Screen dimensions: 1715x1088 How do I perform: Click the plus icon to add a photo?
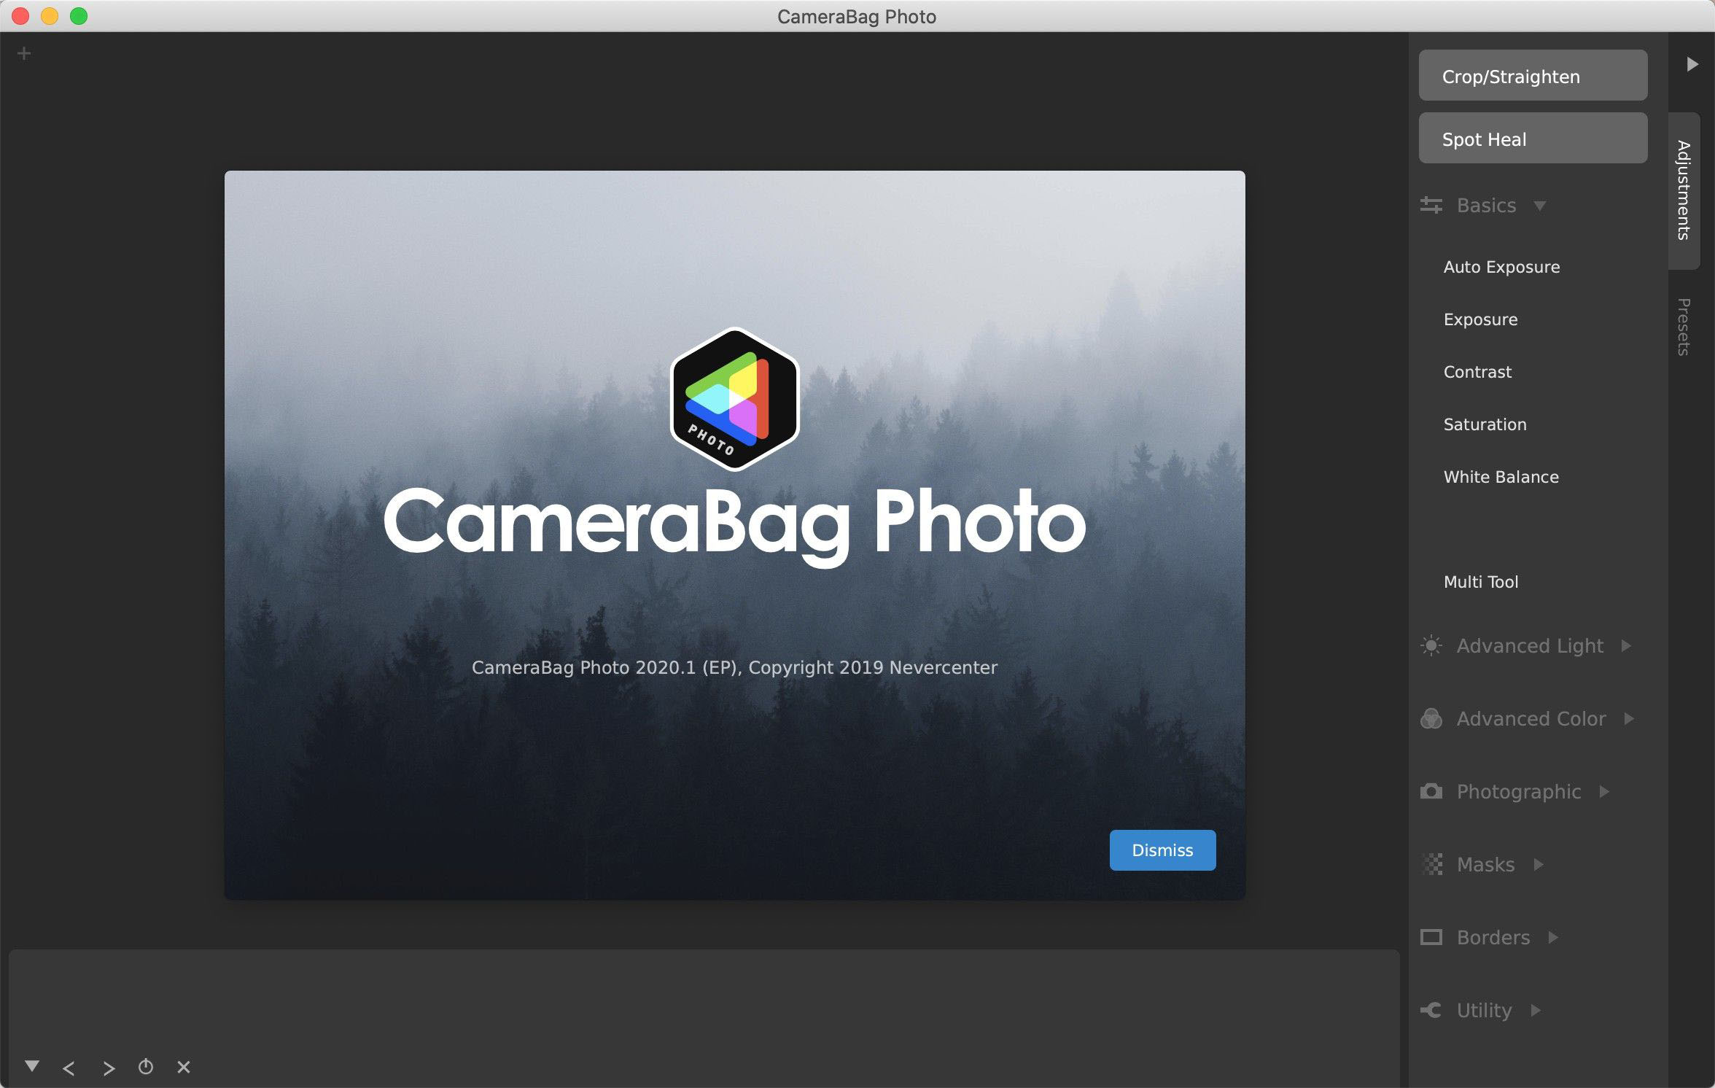24,53
